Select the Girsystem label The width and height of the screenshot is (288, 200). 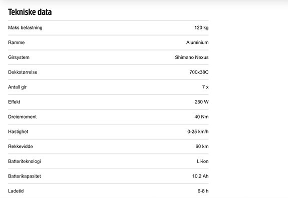pyautogui.click(x=19, y=57)
